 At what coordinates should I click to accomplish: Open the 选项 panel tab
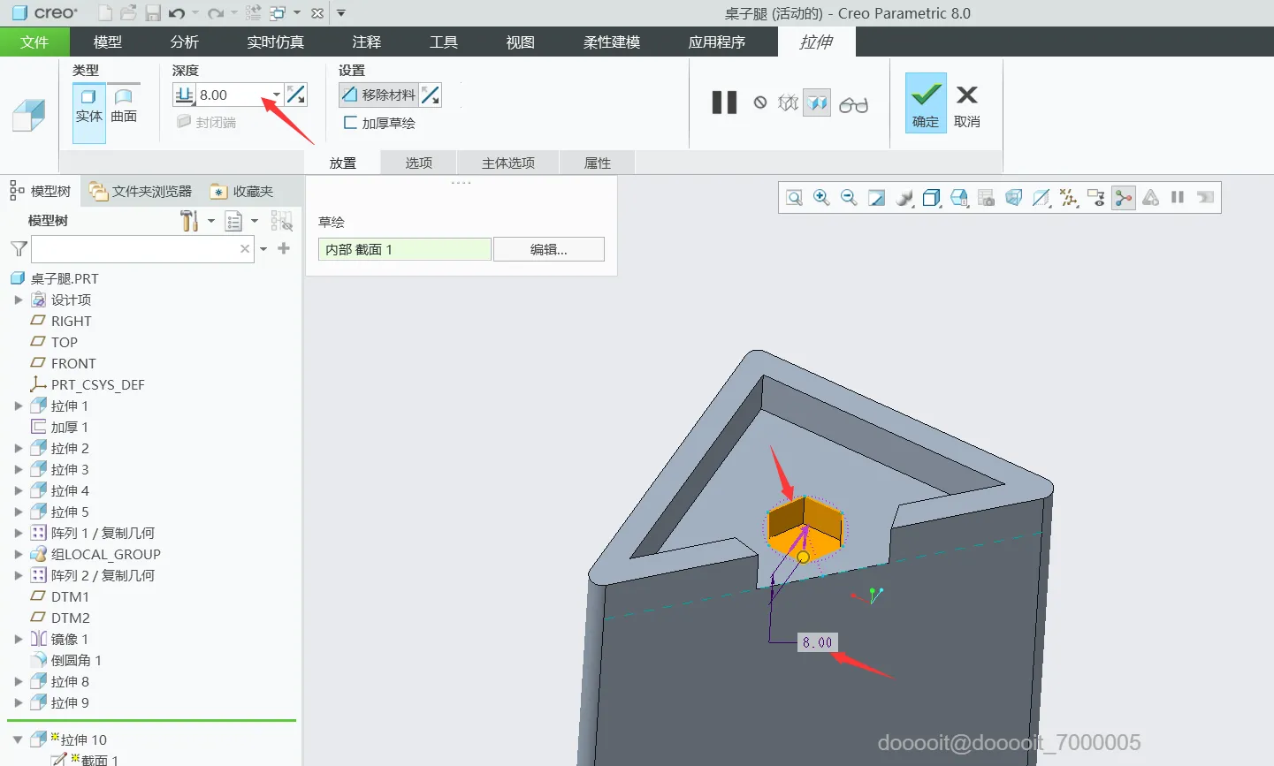417,162
